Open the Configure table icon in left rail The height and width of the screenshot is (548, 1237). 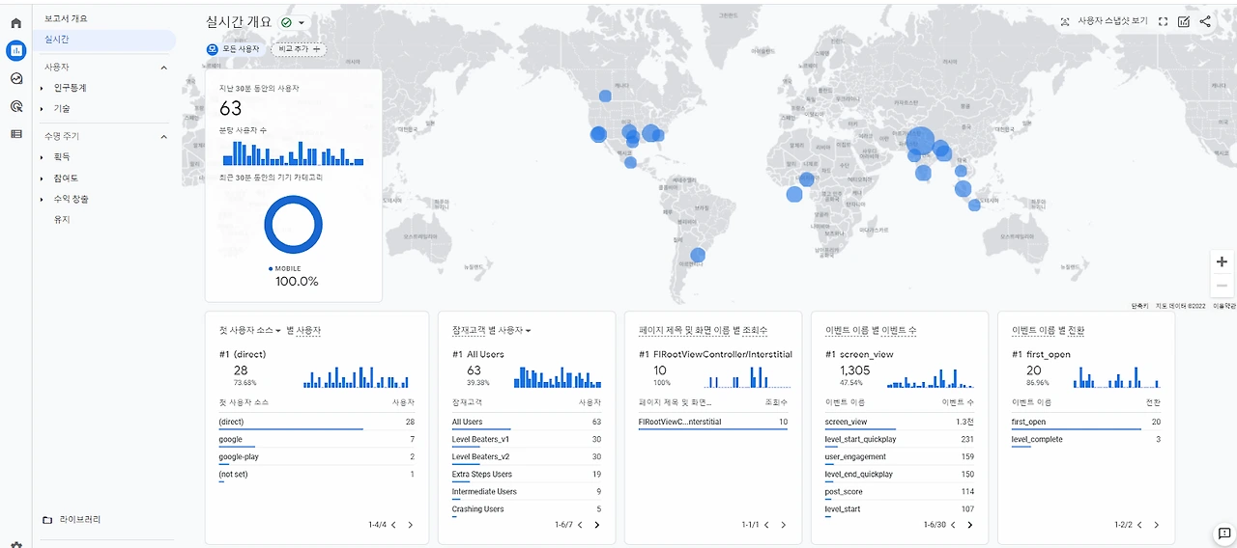(15, 134)
